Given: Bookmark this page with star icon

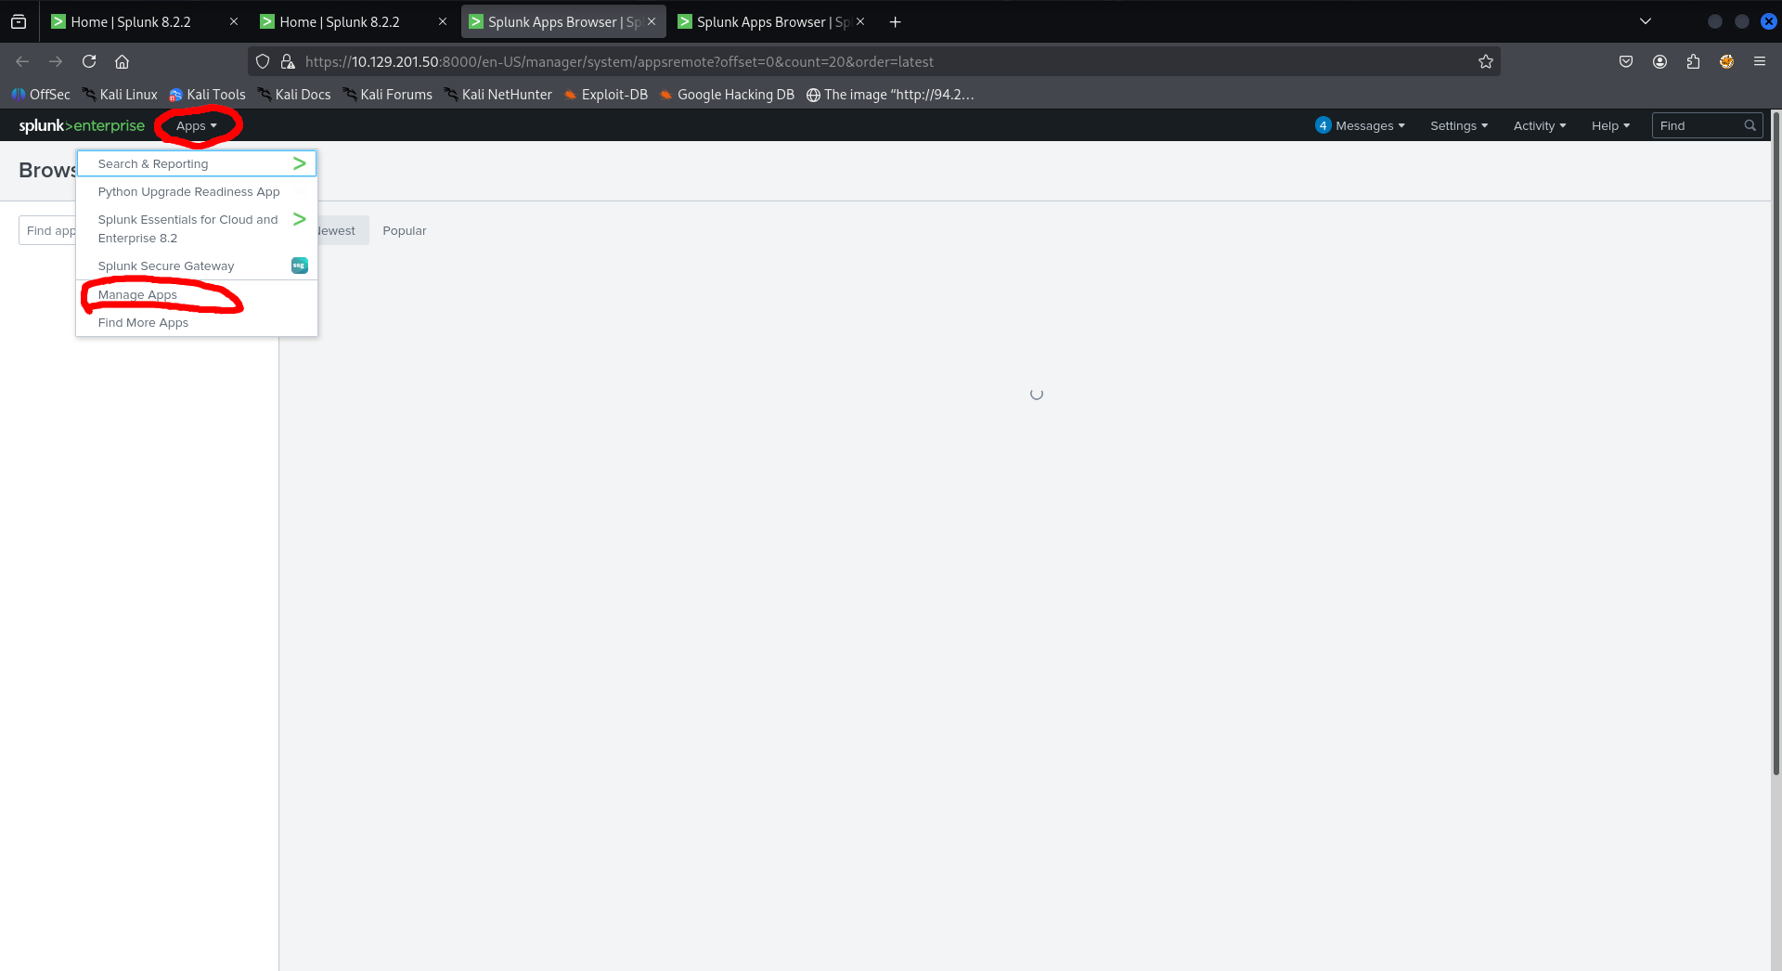Looking at the screenshot, I should (x=1486, y=61).
